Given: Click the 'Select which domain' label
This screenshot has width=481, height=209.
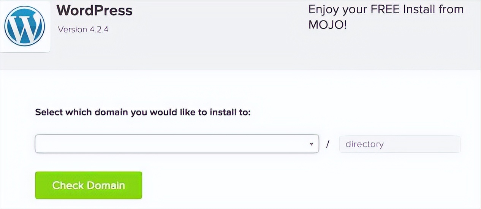Looking at the screenshot, I should pyautogui.click(x=143, y=112).
